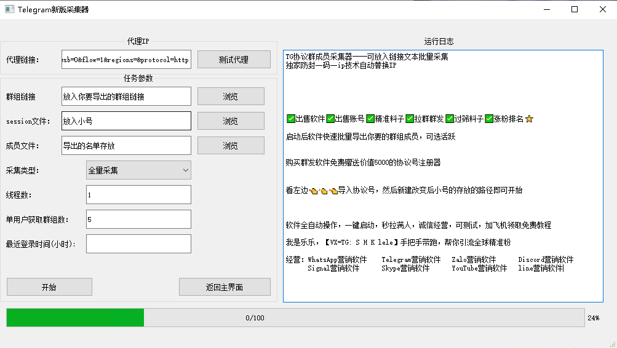
Task: Click log text 'Signal营销软件'
Action: (x=333, y=268)
